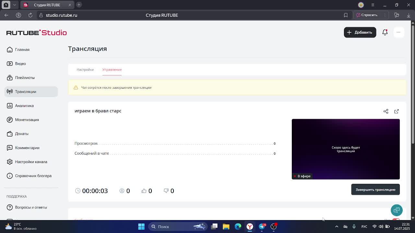Reload the page
The height and width of the screenshot is (233, 415).
[x=30, y=15]
